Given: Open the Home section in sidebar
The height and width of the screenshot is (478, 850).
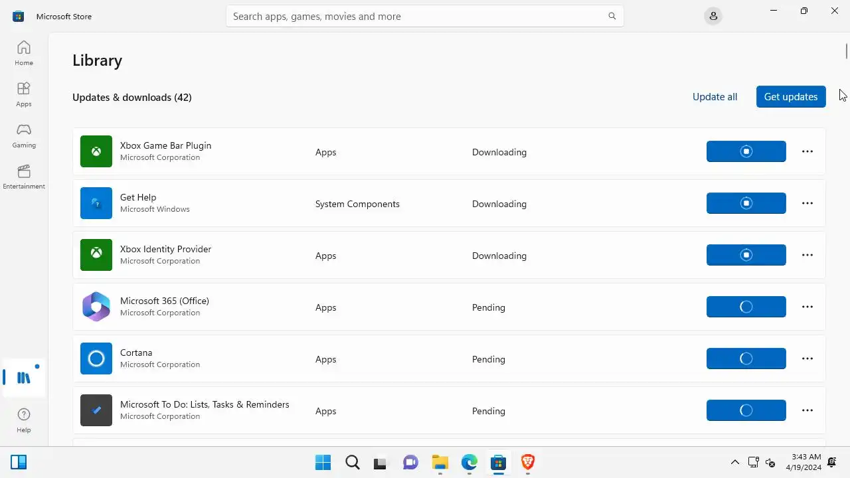Looking at the screenshot, I should (24, 53).
